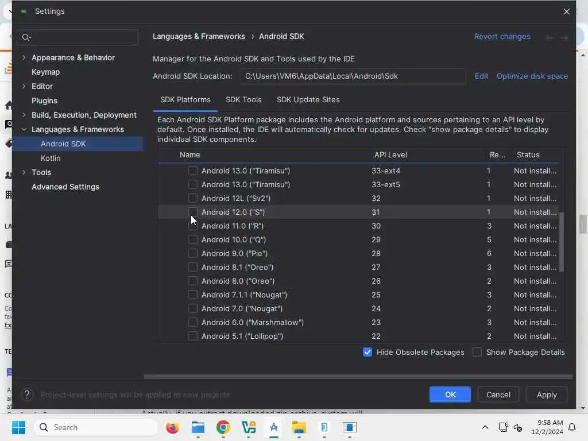Open Google Chrome from the taskbar

point(223,427)
